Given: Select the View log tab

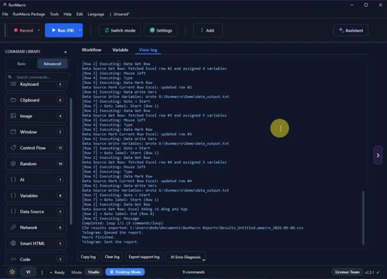Looking at the screenshot, I should 148,50.
